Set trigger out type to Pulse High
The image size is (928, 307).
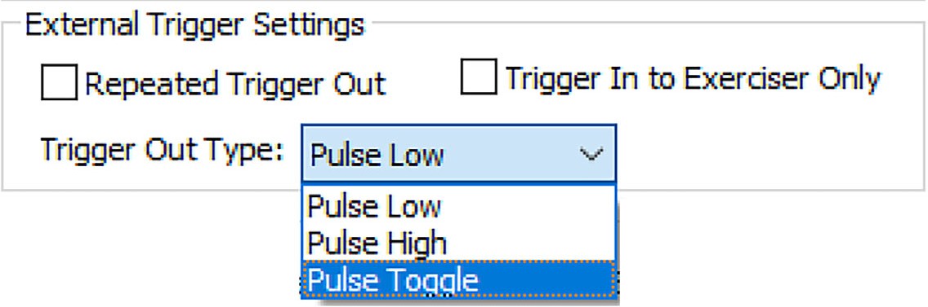458,243
